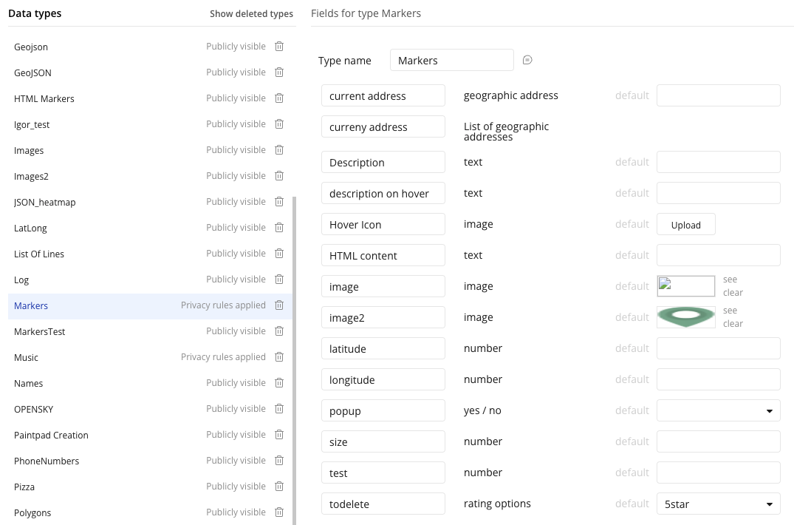This screenshot has height=525, width=794.
Task: Click the latitude default value field
Action: pos(718,348)
